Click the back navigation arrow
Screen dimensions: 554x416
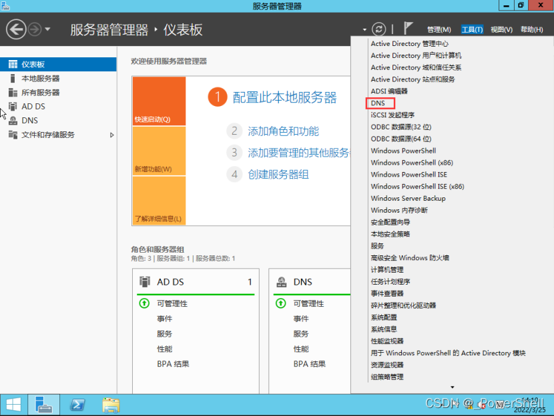coord(16,29)
